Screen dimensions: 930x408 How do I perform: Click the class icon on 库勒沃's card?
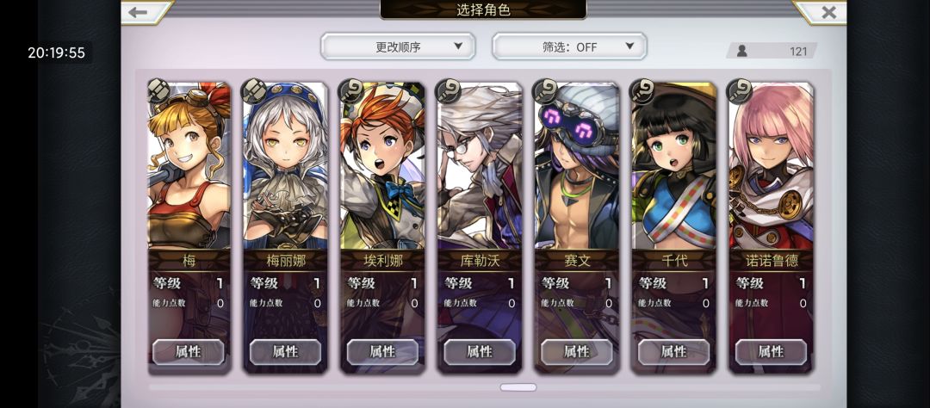coord(449,91)
